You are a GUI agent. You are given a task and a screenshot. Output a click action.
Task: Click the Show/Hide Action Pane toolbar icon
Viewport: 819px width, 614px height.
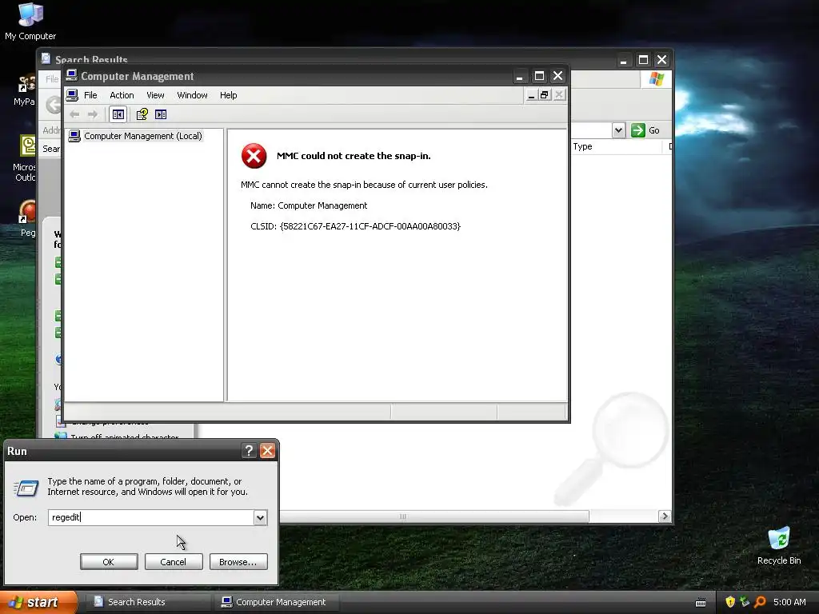coord(161,114)
